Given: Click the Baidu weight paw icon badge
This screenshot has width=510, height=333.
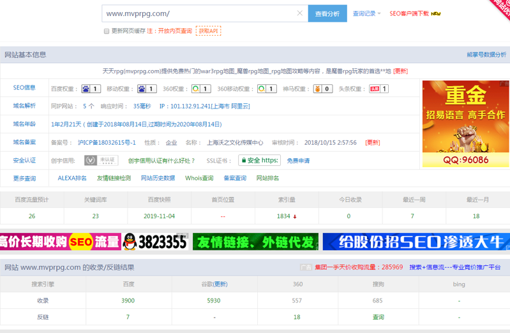Looking at the screenshot, I should (91, 89).
